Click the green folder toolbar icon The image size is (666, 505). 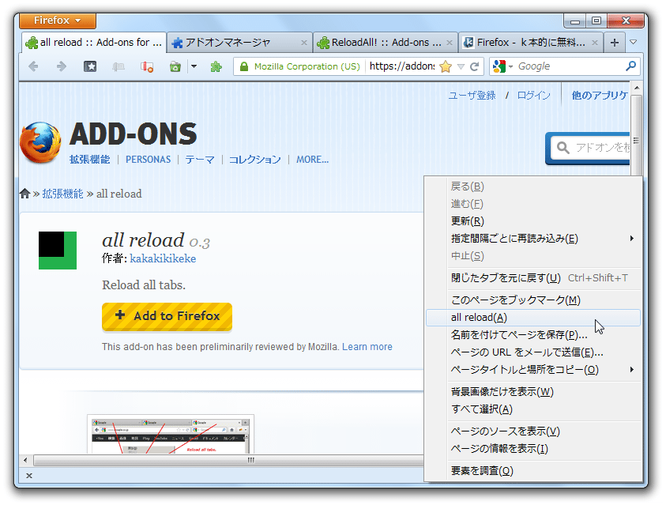[175, 66]
